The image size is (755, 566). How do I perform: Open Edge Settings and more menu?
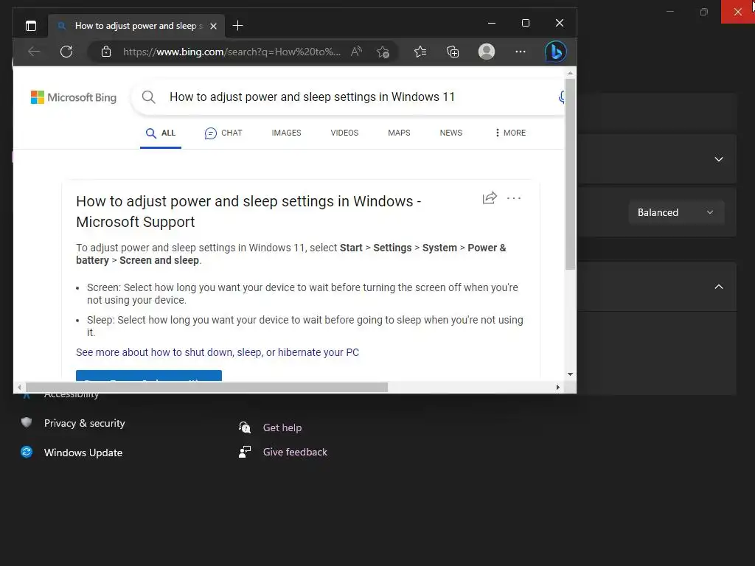[521, 52]
